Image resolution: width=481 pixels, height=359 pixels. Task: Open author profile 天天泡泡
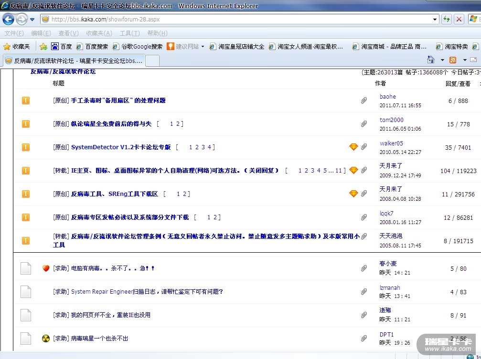(391, 236)
